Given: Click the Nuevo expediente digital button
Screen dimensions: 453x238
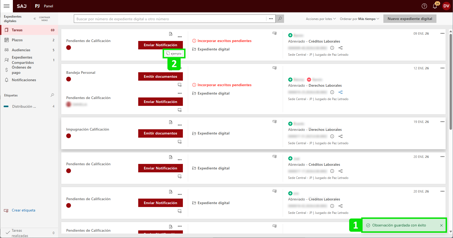Looking at the screenshot, I should coord(410,19).
